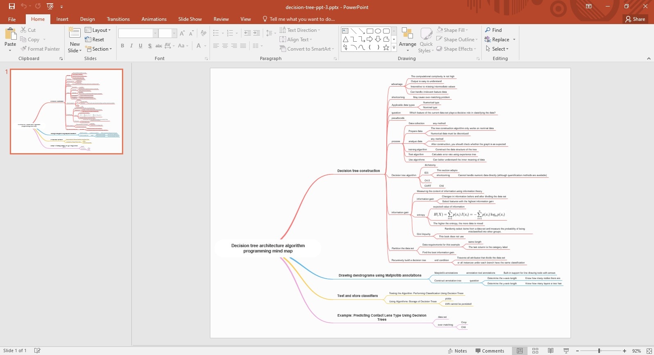
Task: Select the text box shape in shapes gallery
Action: [x=345, y=31]
